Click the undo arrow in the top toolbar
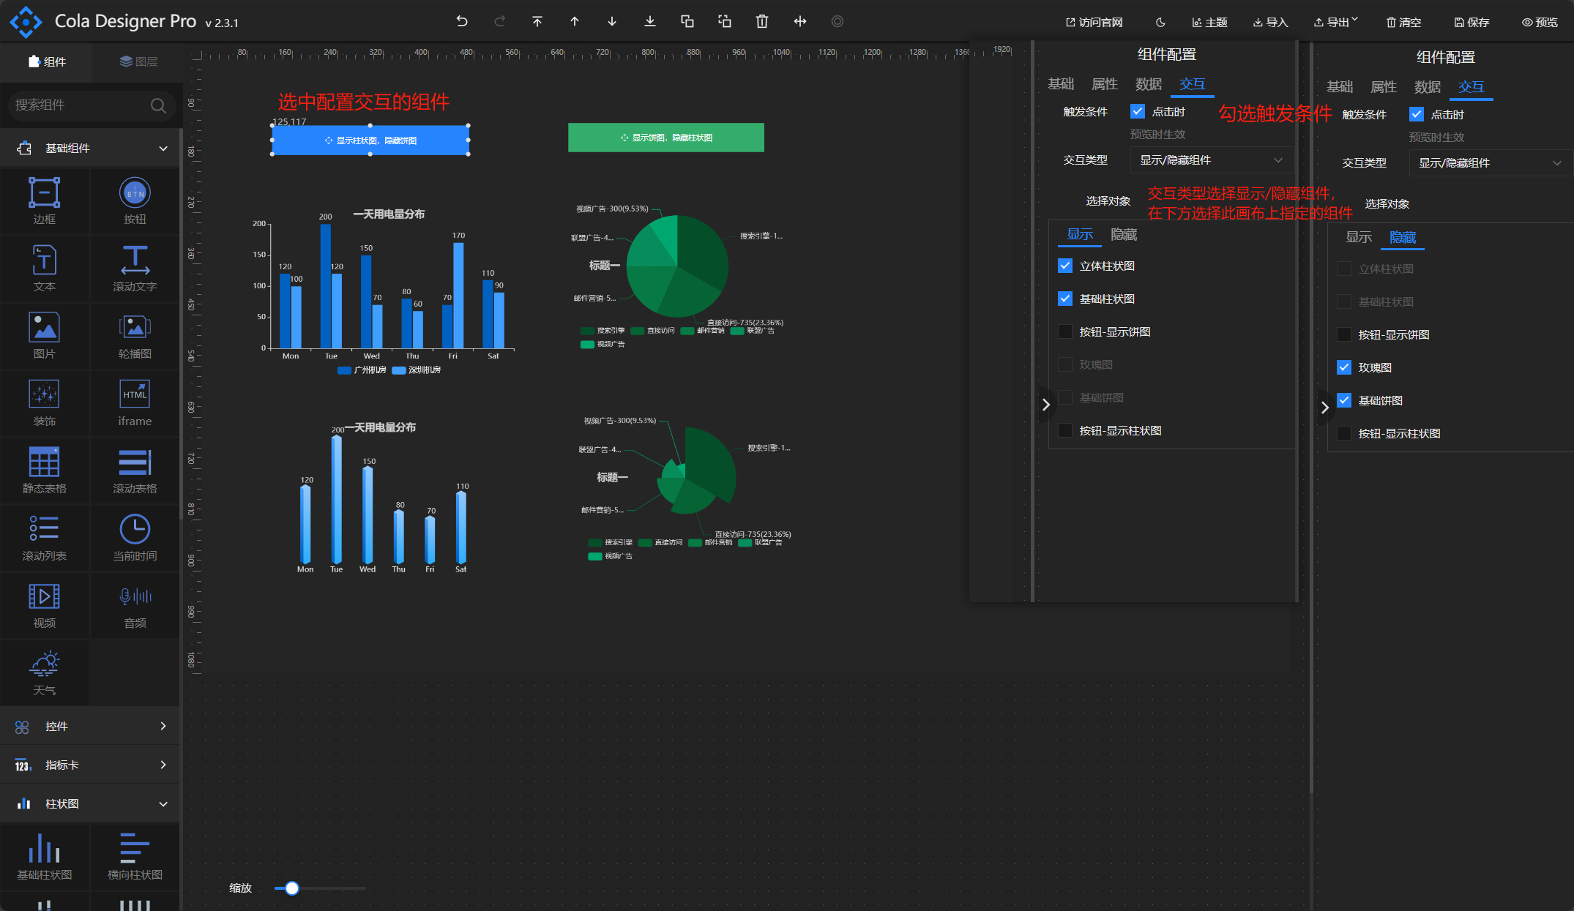Viewport: 1574px width, 911px height. [x=462, y=21]
